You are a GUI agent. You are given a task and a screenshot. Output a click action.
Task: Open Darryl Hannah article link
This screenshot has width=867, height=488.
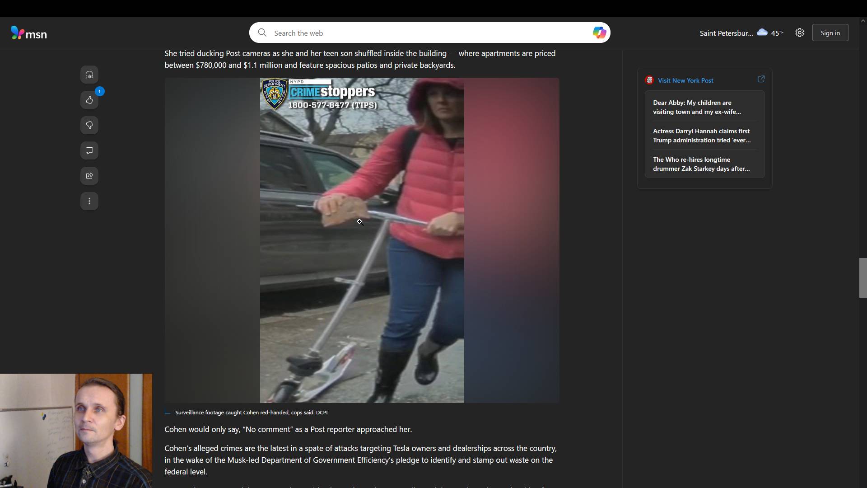pyautogui.click(x=701, y=136)
